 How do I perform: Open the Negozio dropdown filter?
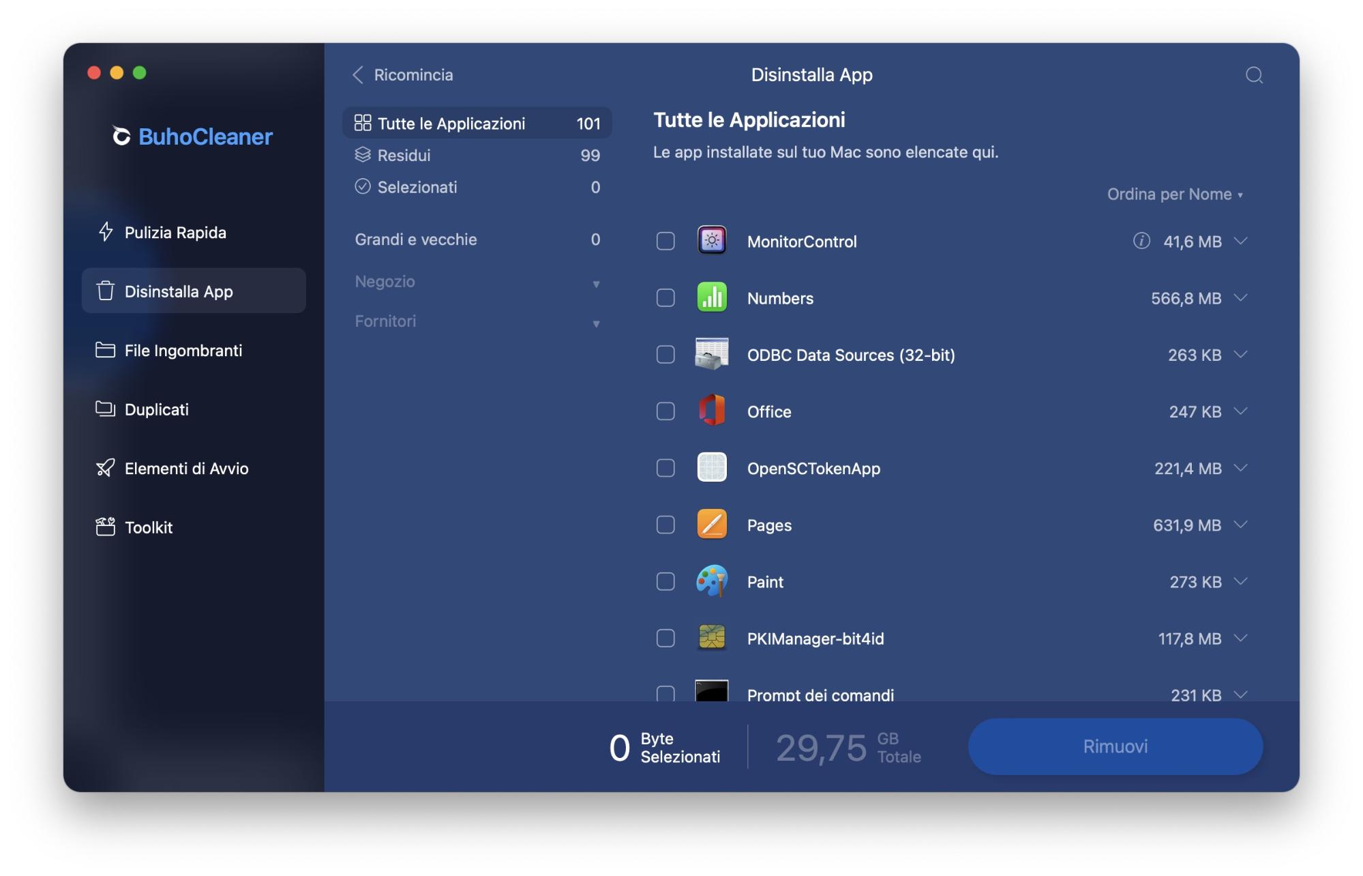point(597,282)
